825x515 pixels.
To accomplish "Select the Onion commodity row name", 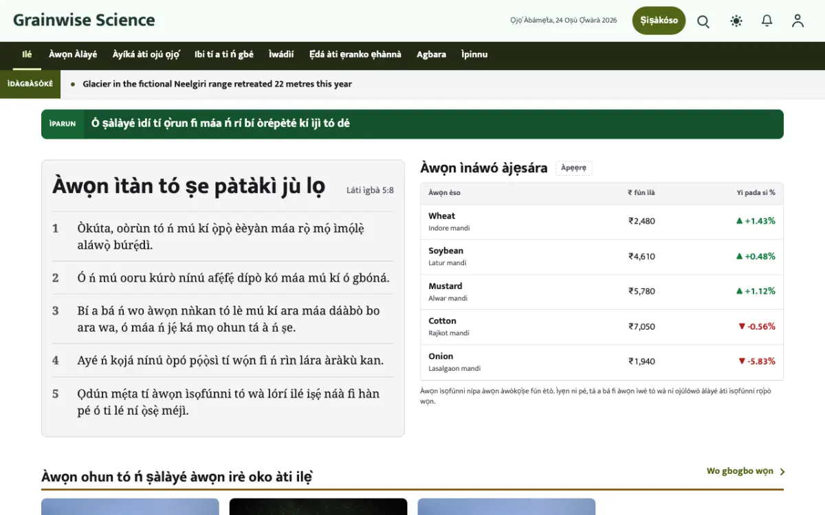I will tap(441, 356).
